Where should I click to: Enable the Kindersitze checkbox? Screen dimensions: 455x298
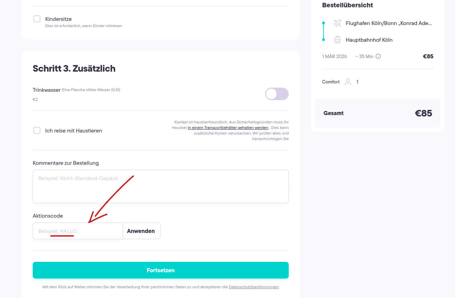pos(37,19)
